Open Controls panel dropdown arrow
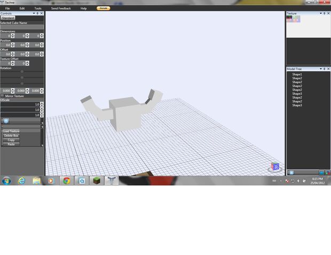Screen dimensions: 331x255 [34, 13]
